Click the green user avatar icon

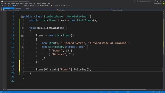163,4
